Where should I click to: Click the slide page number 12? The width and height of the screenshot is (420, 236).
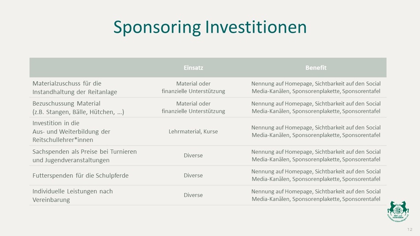410,229
